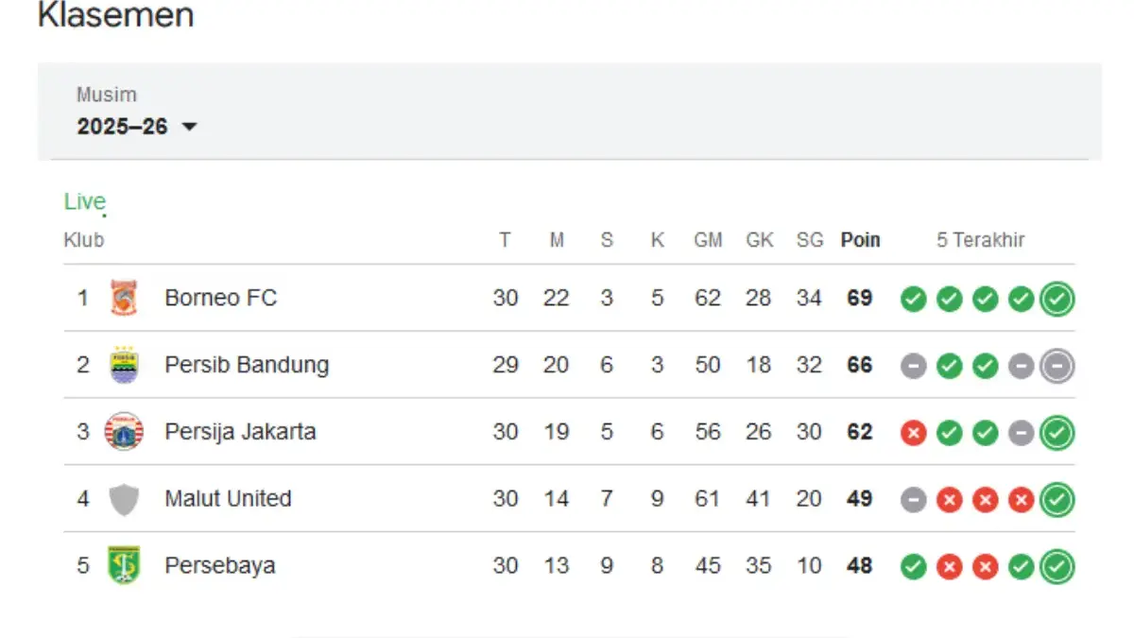Click Borneo FC's most recent win icon

pyautogui.click(x=1057, y=299)
